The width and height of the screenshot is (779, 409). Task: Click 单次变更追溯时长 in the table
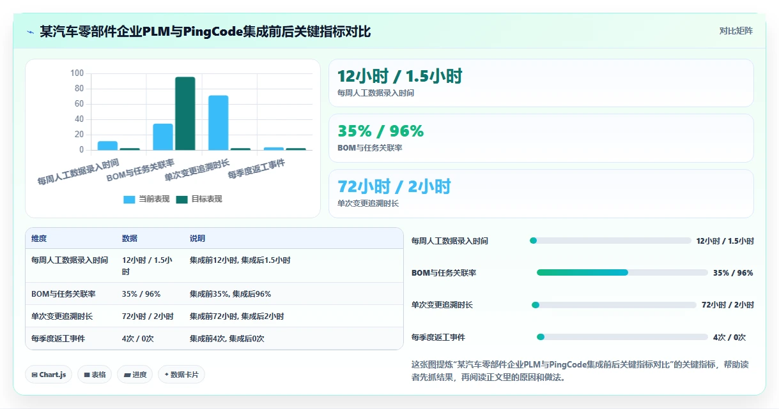pyautogui.click(x=62, y=316)
